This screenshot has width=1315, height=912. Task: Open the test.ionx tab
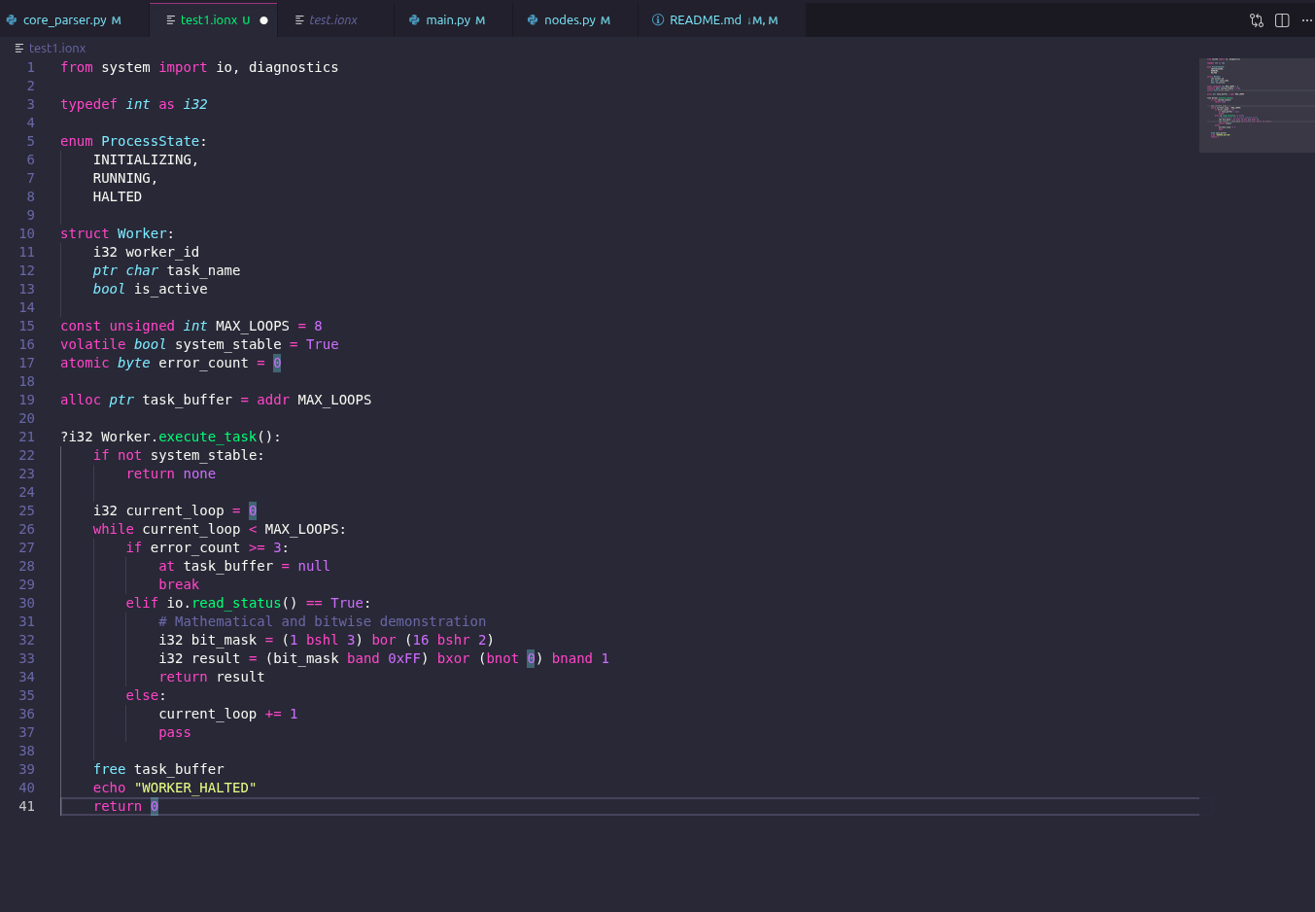coord(334,20)
